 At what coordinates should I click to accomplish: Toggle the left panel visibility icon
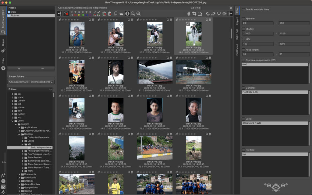[60, 13]
